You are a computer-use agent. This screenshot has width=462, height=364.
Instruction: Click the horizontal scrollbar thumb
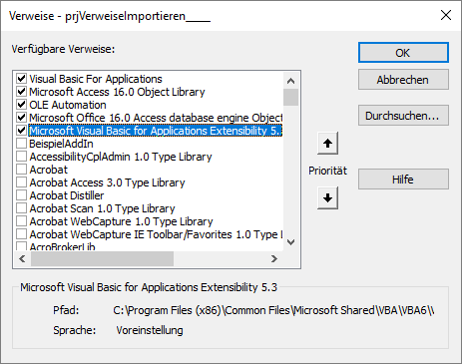[x=102, y=258]
